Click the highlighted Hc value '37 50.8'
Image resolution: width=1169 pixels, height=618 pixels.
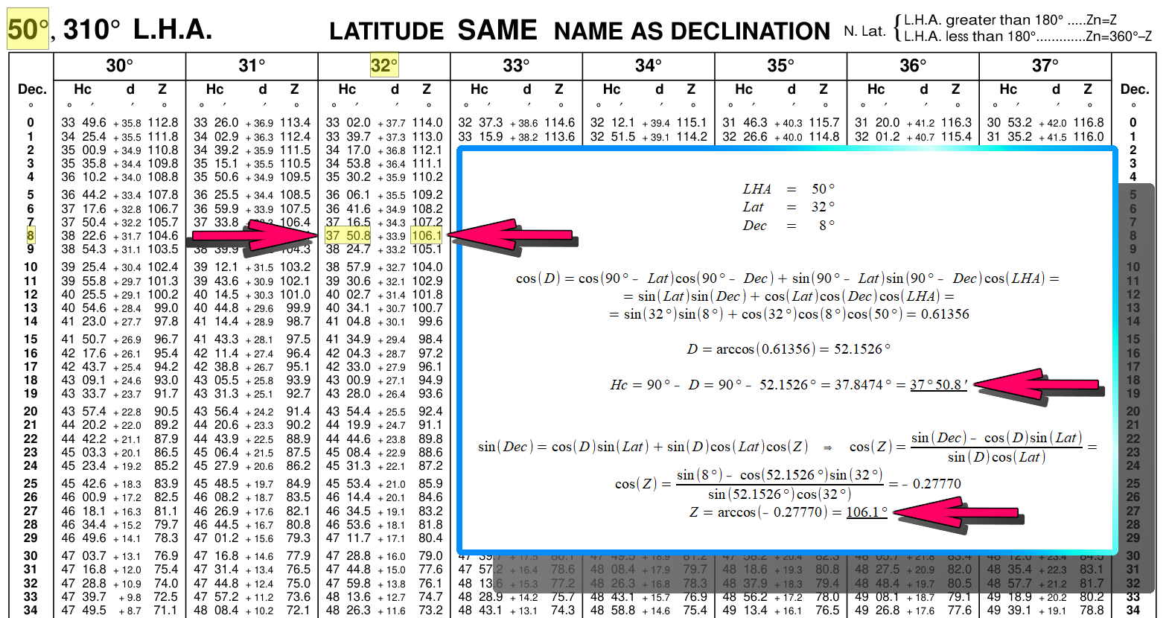348,236
